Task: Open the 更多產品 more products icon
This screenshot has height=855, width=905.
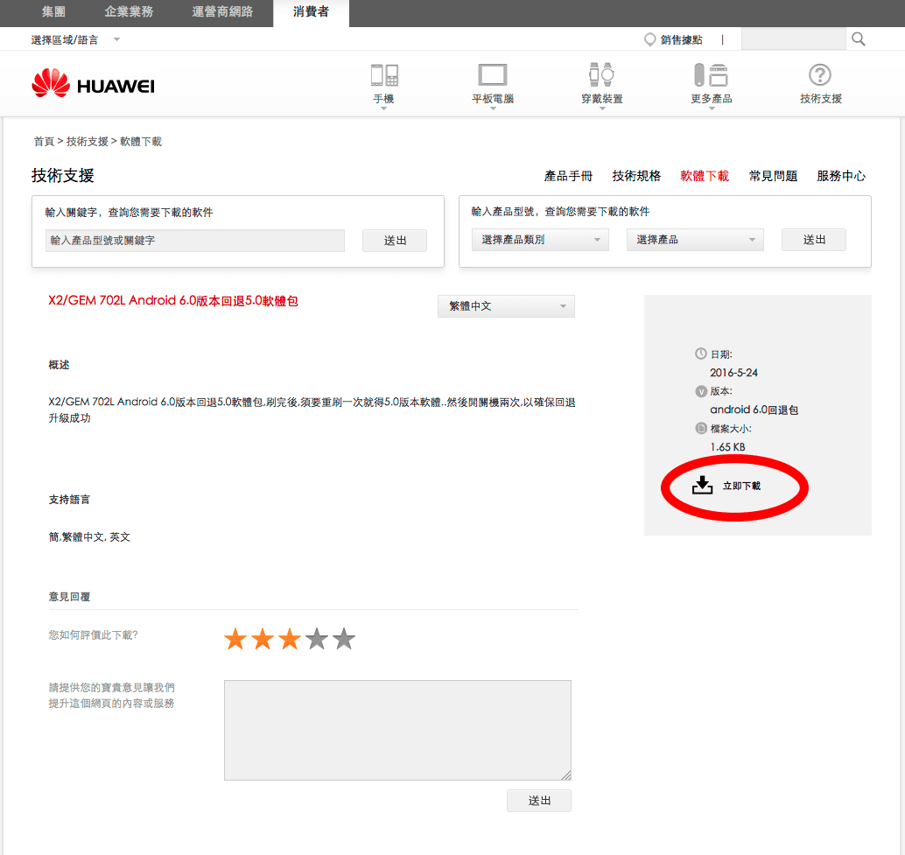Action: click(711, 75)
